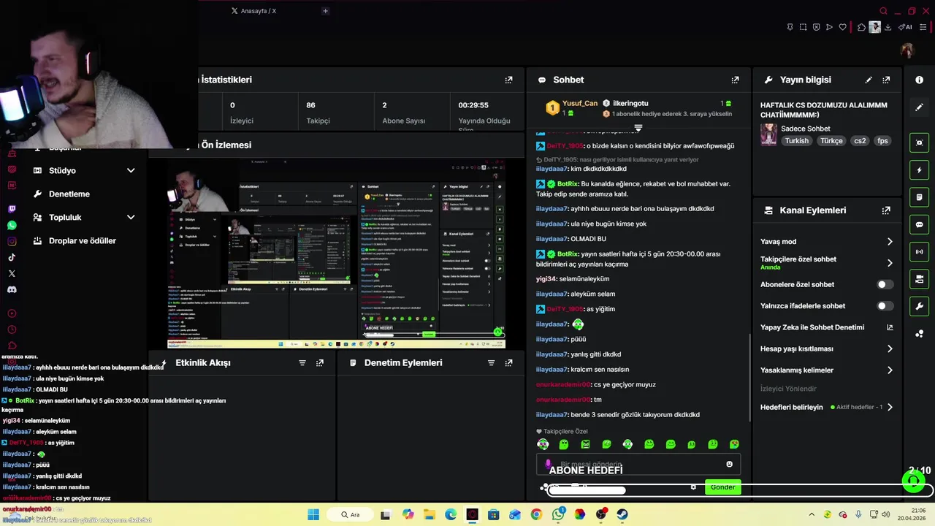Click the browser search magnifier icon
The width and height of the screenshot is (935, 526).
click(883, 11)
